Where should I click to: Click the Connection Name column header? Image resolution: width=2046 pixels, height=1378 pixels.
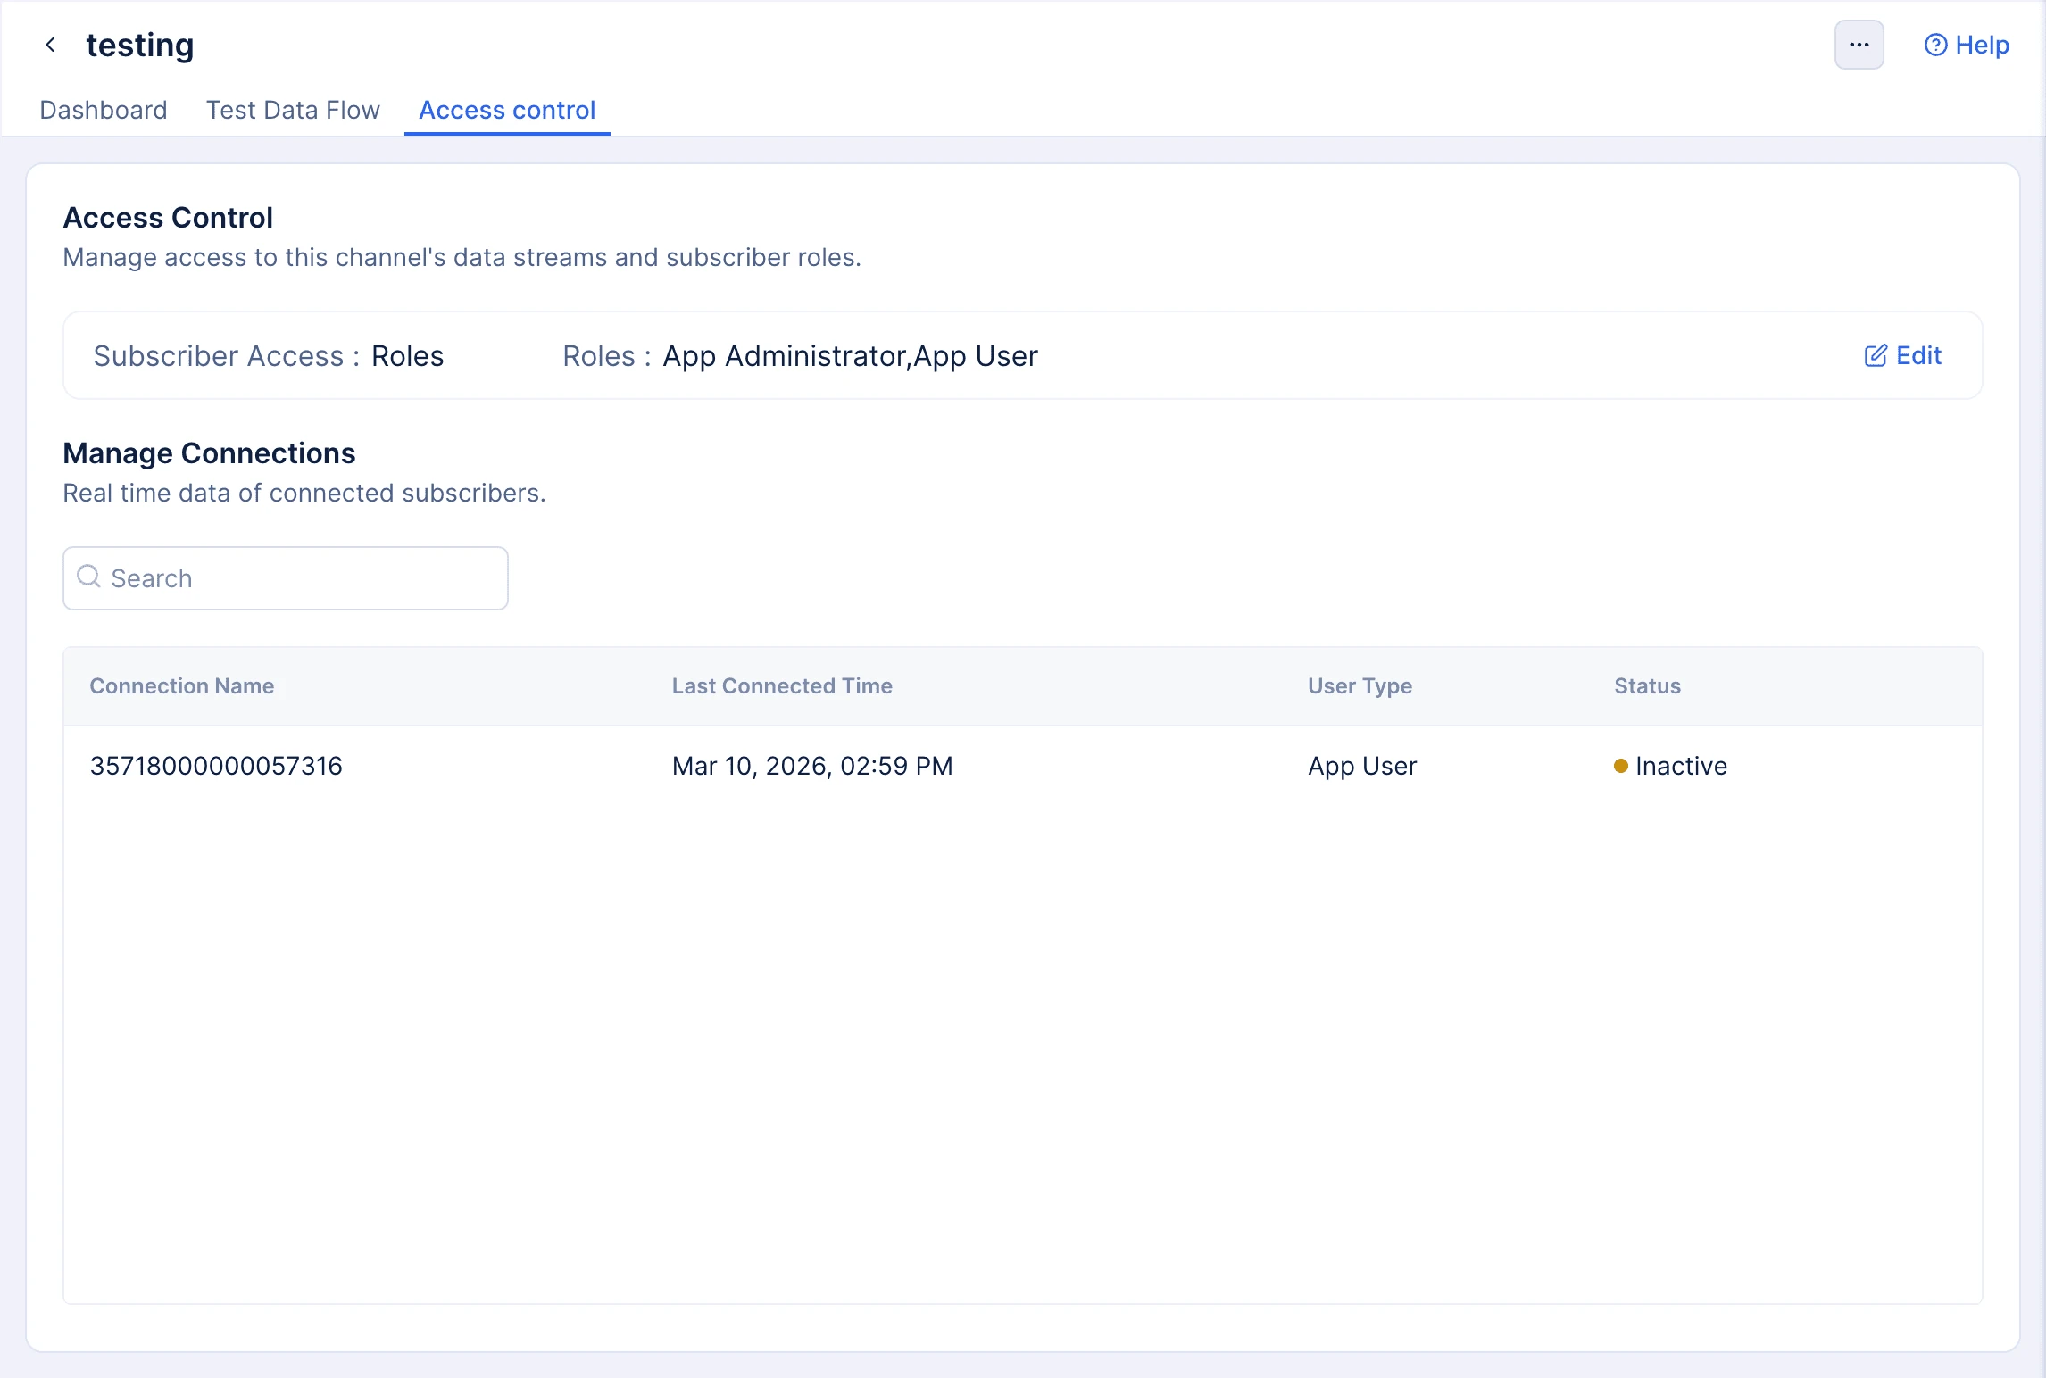182,685
